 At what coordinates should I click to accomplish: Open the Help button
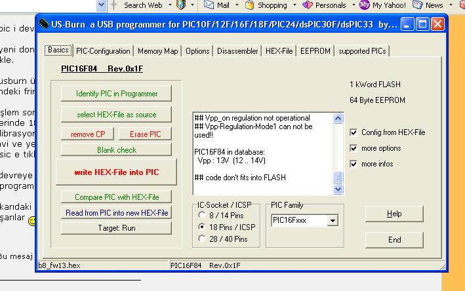[394, 214]
